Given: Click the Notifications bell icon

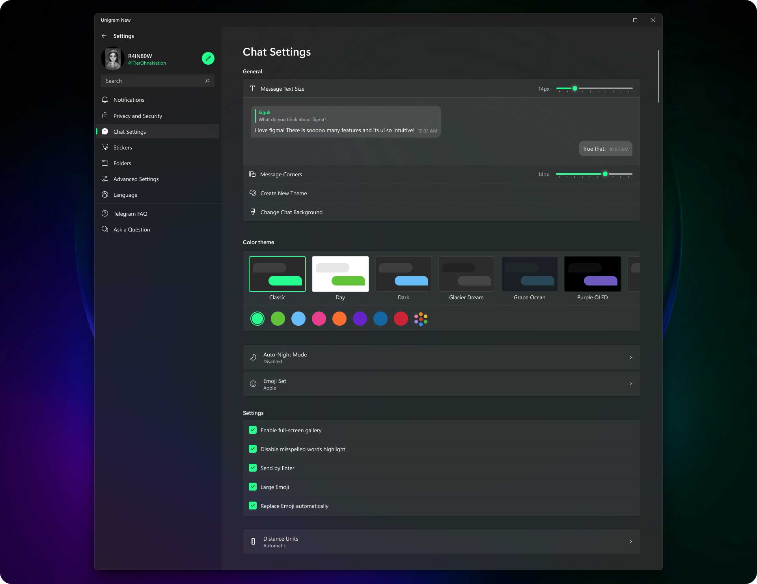Looking at the screenshot, I should (105, 100).
